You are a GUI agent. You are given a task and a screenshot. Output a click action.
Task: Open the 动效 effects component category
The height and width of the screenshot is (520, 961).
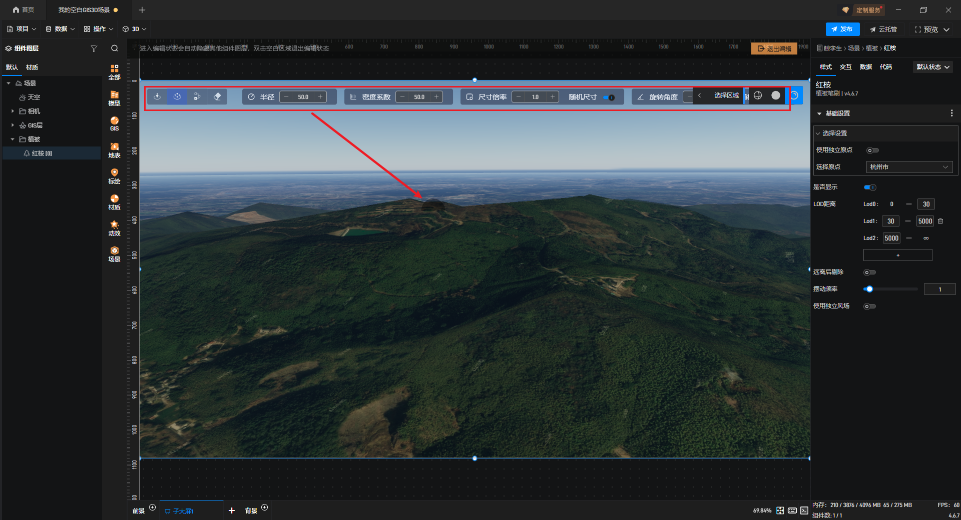tap(115, 228)
